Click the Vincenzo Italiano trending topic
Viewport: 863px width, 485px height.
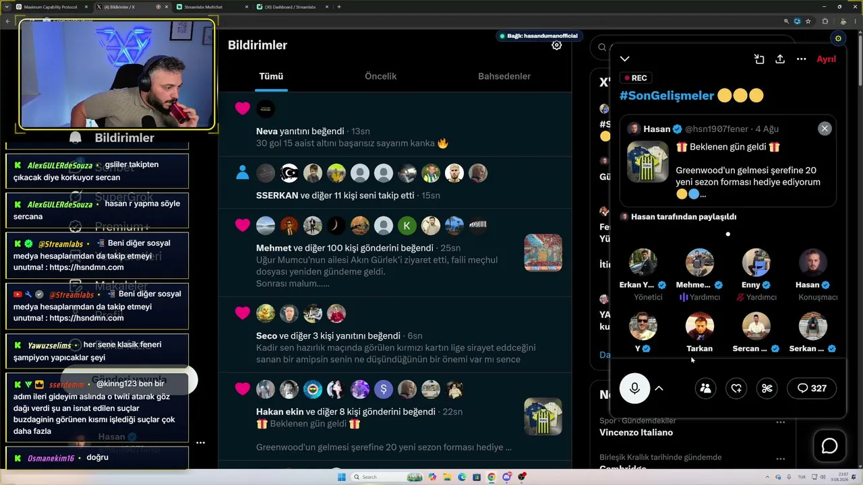click(x=636, y=432)
